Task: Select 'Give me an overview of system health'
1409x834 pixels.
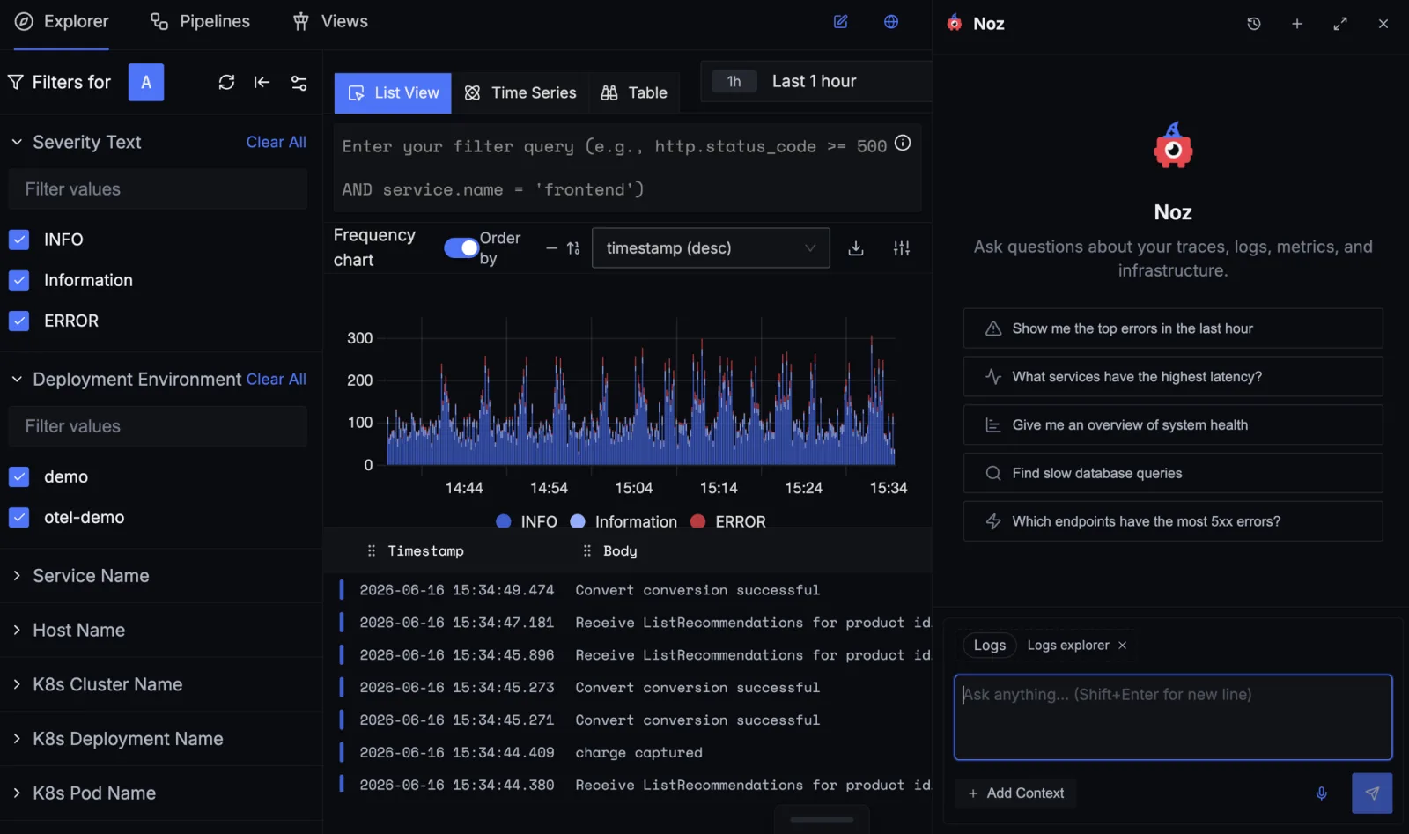Action: (1173, 425)
